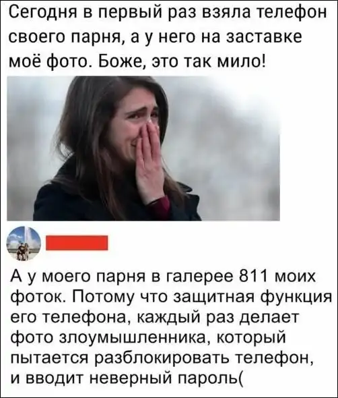Open the commenter's round profile avatar
Viewport: 338px width, 398px height.
click(x=24, y=244)
